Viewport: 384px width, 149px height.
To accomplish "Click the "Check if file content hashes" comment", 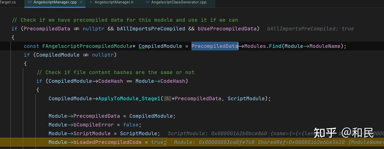I will point(115,72).
